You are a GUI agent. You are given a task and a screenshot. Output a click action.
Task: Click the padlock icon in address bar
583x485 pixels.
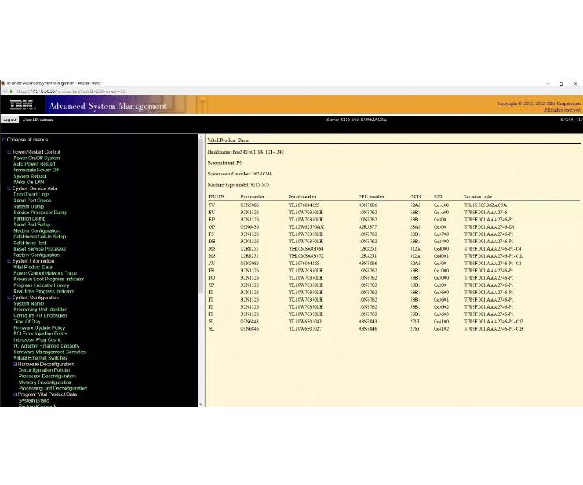11,91
